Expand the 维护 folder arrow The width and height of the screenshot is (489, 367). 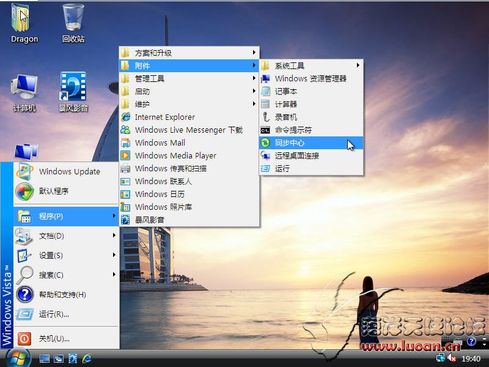[x=254, y=103]
